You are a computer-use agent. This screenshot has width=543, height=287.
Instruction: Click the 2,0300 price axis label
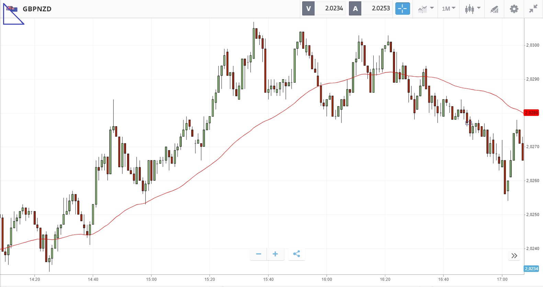pos(533,45)
